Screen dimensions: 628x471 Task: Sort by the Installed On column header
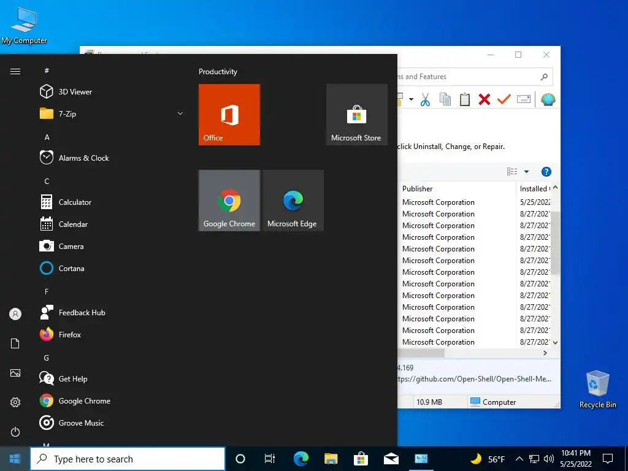click(534, 189)
